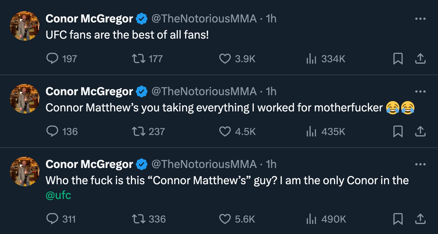Image resolution: width=438 pixels, height=234 pixels.
Task: Open Conor McGregor's avatar on the first tweet
Action: (x=25, y=26)
